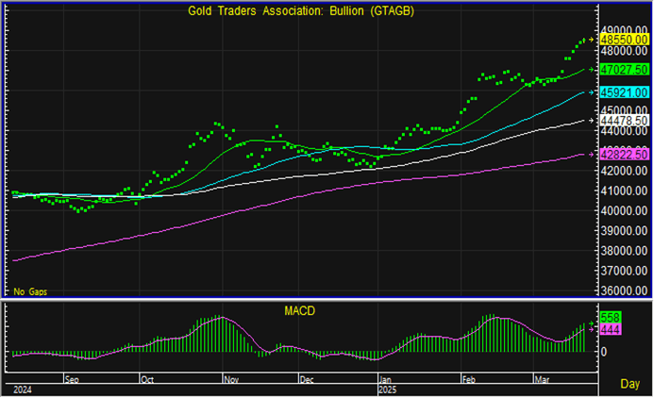Viewport: 654px width, 398px height.
Task: Click the arrow beside the 48550.00 label
Action: coord(592,40)
